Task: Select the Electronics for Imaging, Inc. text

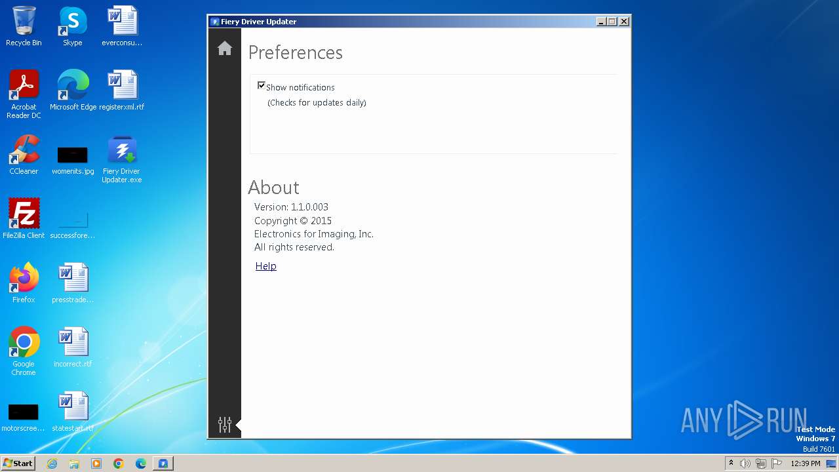Action: (314, 234)
